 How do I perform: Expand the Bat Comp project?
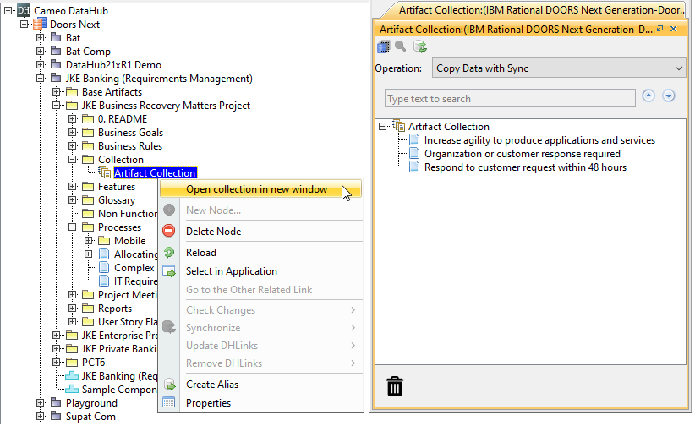[41, 51]
